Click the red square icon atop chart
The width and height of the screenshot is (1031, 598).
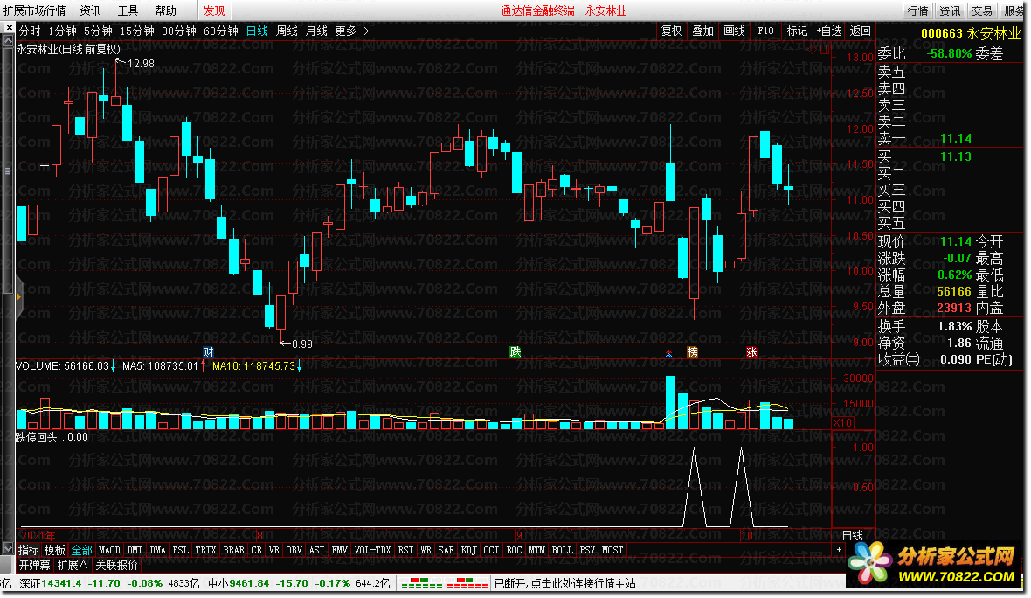tap(825, 49)
